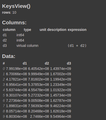
Task: Click row index 4 in Data table
Action: point(4,90)
